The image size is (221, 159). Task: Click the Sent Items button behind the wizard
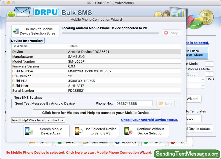click(x=96, y=143)
